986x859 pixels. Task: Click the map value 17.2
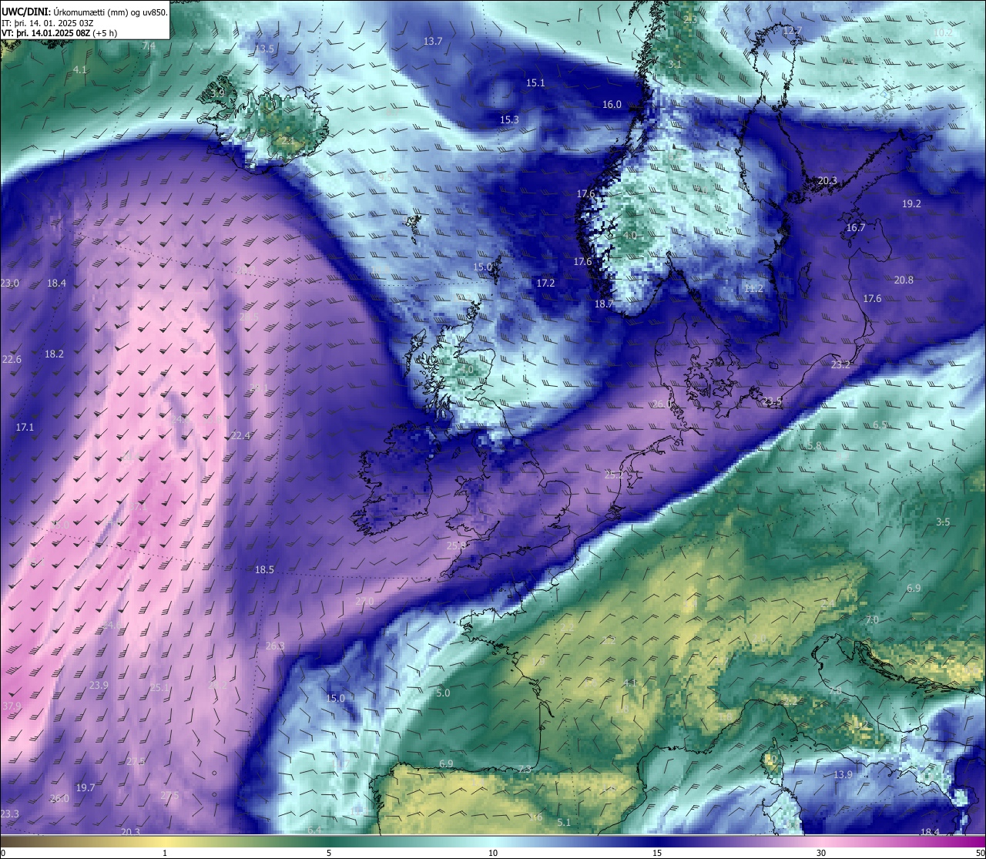[x=545, y=283]
